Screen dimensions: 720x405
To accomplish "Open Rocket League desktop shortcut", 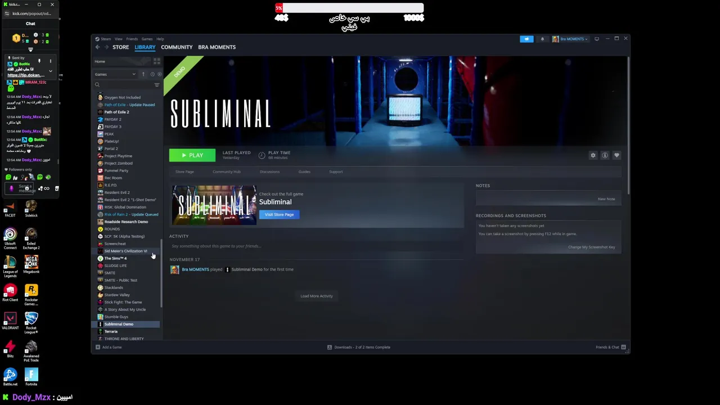I will 31,322.
